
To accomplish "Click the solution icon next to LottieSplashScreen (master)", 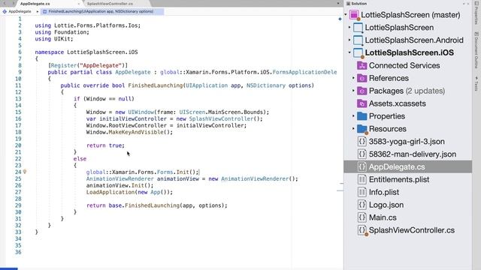I will pyautogui.click(x=354, y=15).
